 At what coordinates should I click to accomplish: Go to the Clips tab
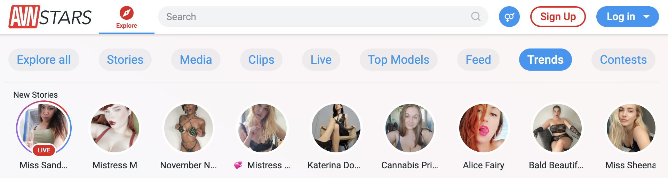[261, 60]
